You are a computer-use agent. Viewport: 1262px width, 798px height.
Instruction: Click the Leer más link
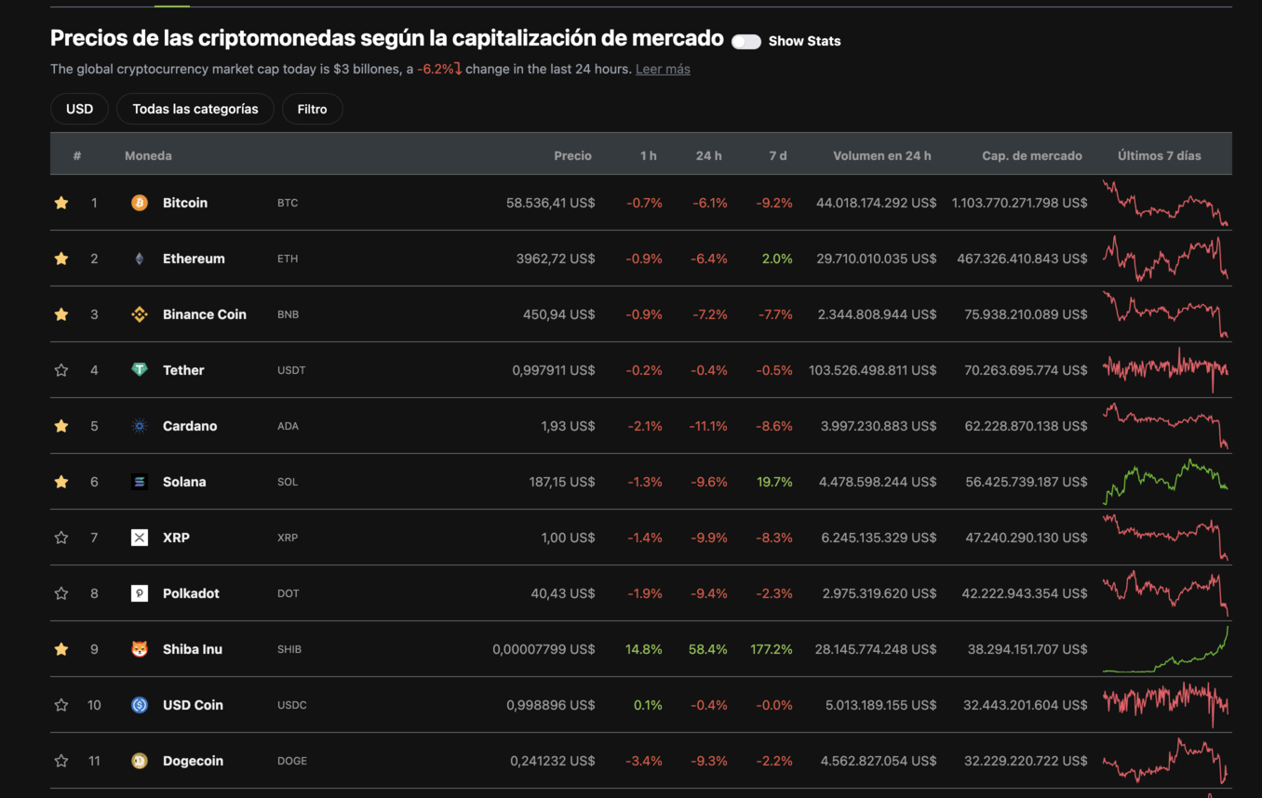click(x=663, y=69)
